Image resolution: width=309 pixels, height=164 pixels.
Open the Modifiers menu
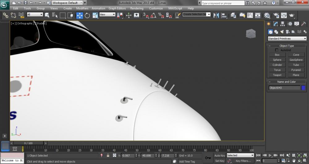[x=82, y=8]
